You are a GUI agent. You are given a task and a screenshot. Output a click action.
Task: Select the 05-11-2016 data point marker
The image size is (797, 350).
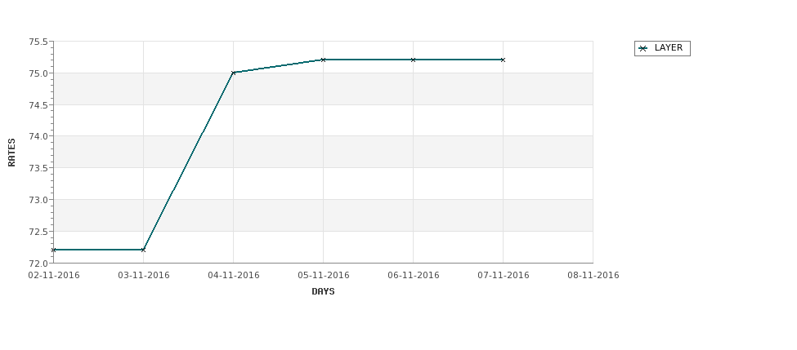pyautogui.click(x=323, y=60)
